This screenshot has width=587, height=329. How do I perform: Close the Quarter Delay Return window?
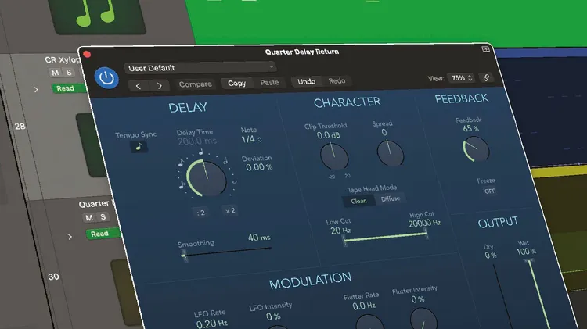point(87,54)
